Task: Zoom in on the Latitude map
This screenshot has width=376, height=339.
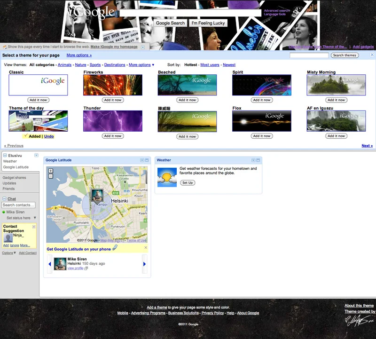Action: pyautogui.click(x=51, y=171)
